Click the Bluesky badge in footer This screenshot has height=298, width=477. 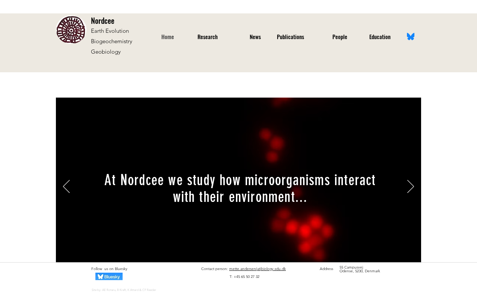[x=109, y=276]
